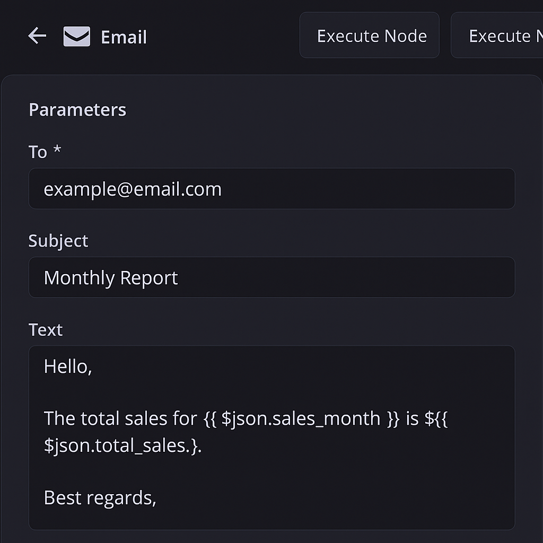The height and width of the screenshot is (543, 543).
Task: Click the partially visible second Execute button
Action: [497, 36]
